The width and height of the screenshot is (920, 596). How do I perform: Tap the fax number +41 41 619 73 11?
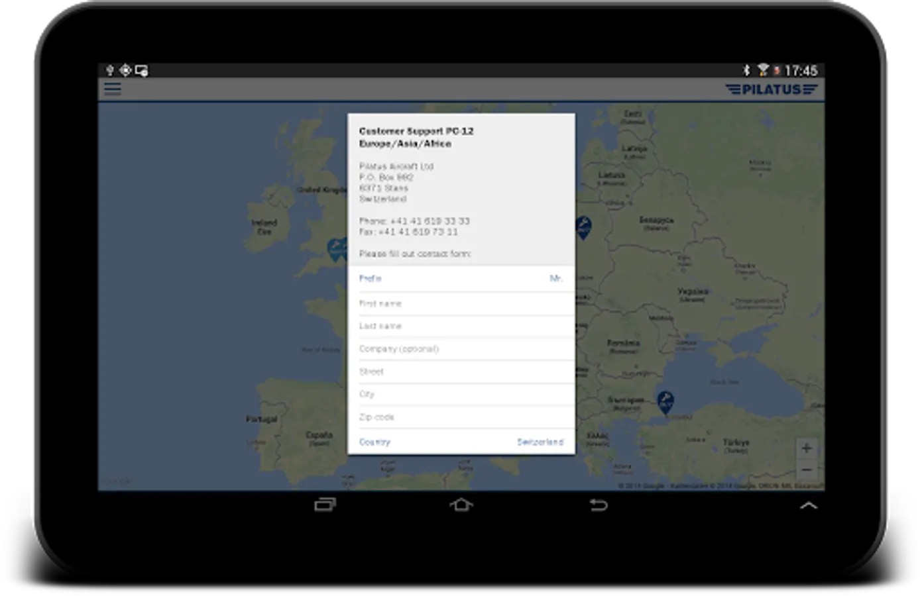point(418,232)
